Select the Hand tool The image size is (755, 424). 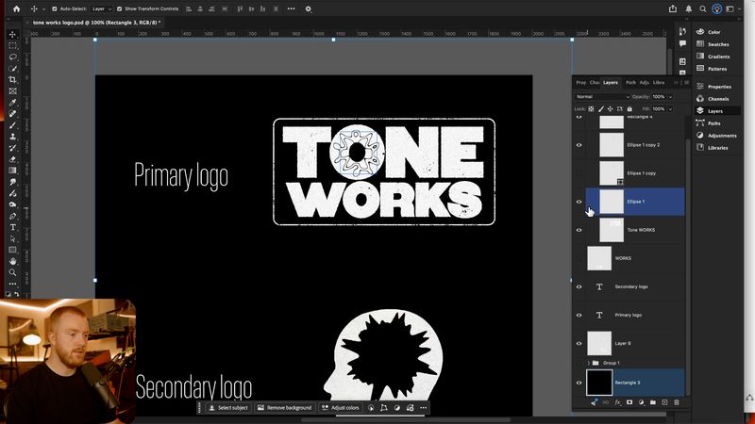pos(13,261)
